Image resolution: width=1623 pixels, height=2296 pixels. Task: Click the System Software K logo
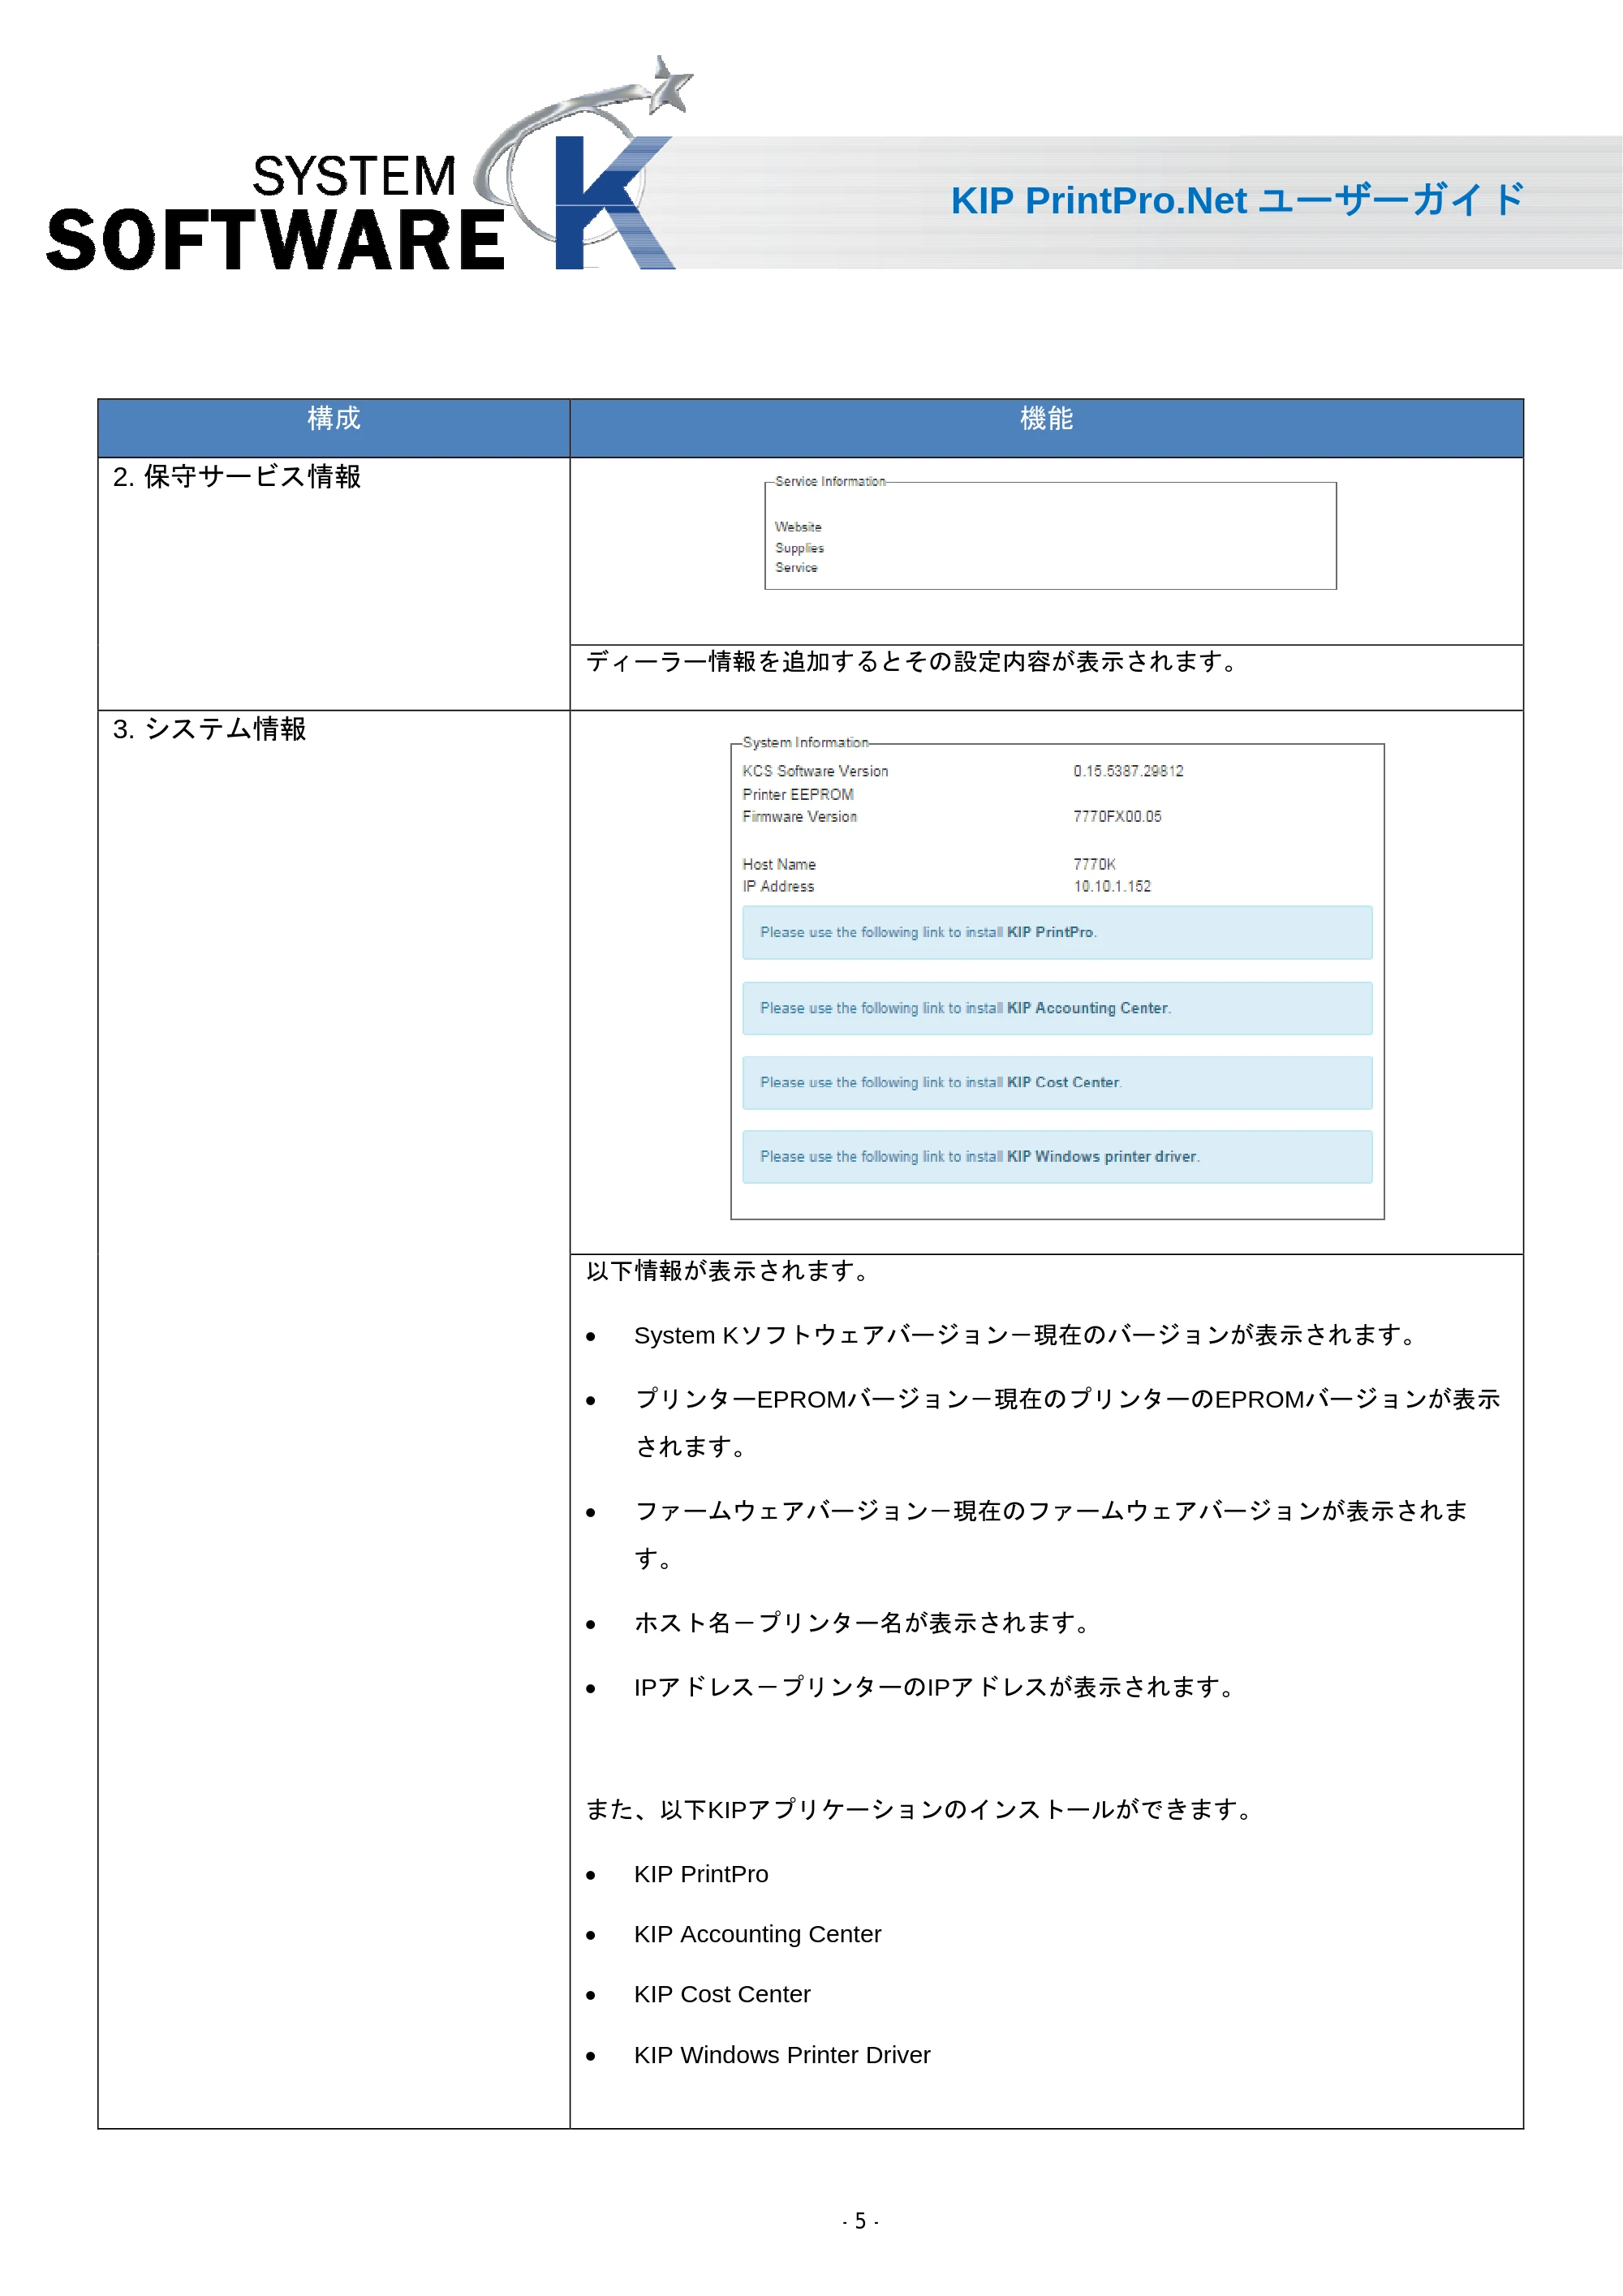(x=370, y=165)
